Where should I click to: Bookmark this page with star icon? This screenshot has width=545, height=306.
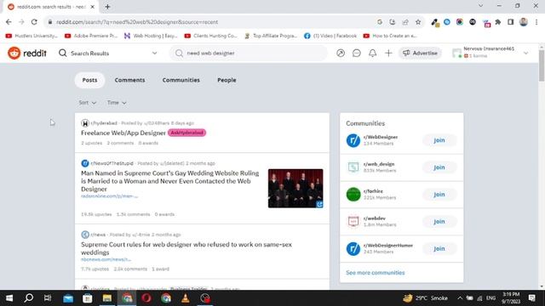coord(418,22)
